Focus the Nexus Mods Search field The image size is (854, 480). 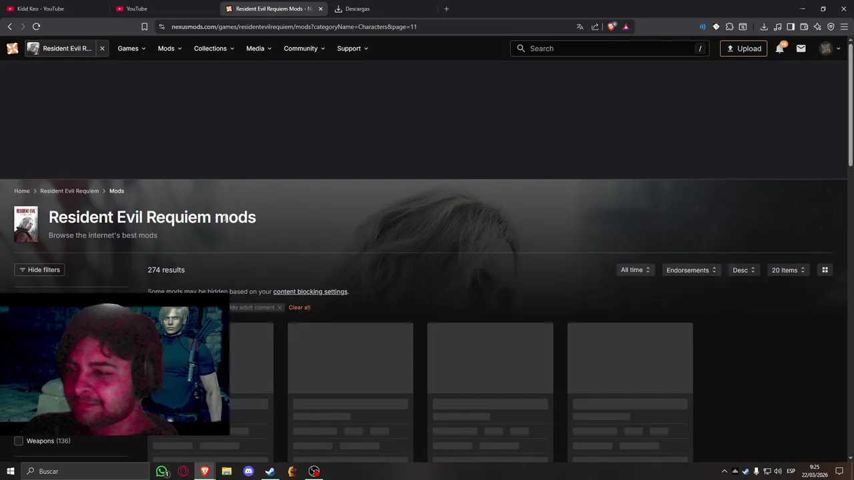[610, 49]
